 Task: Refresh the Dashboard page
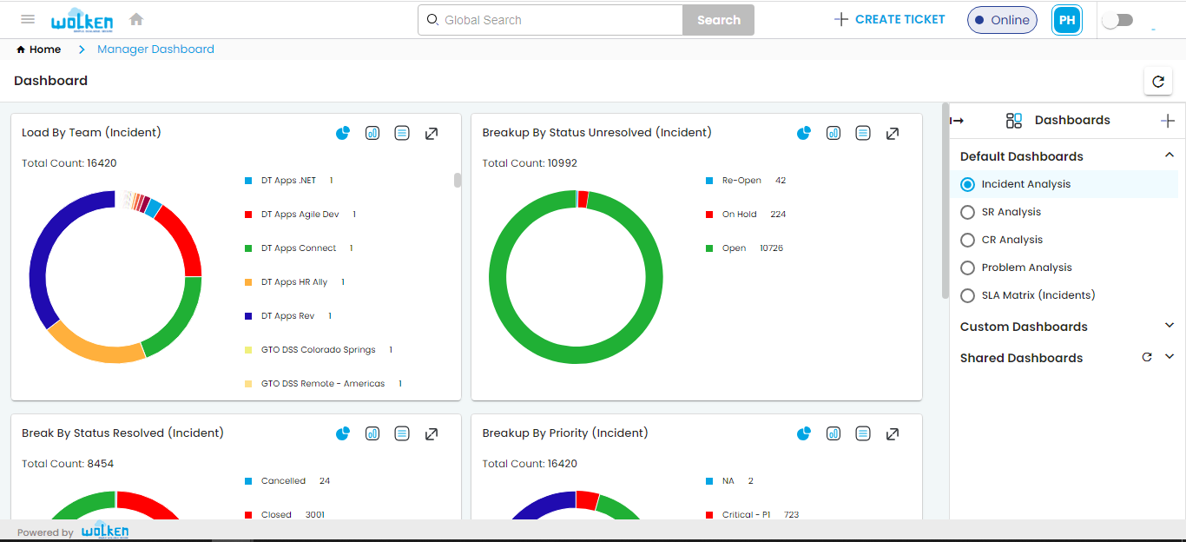[x=1157, y=81]
